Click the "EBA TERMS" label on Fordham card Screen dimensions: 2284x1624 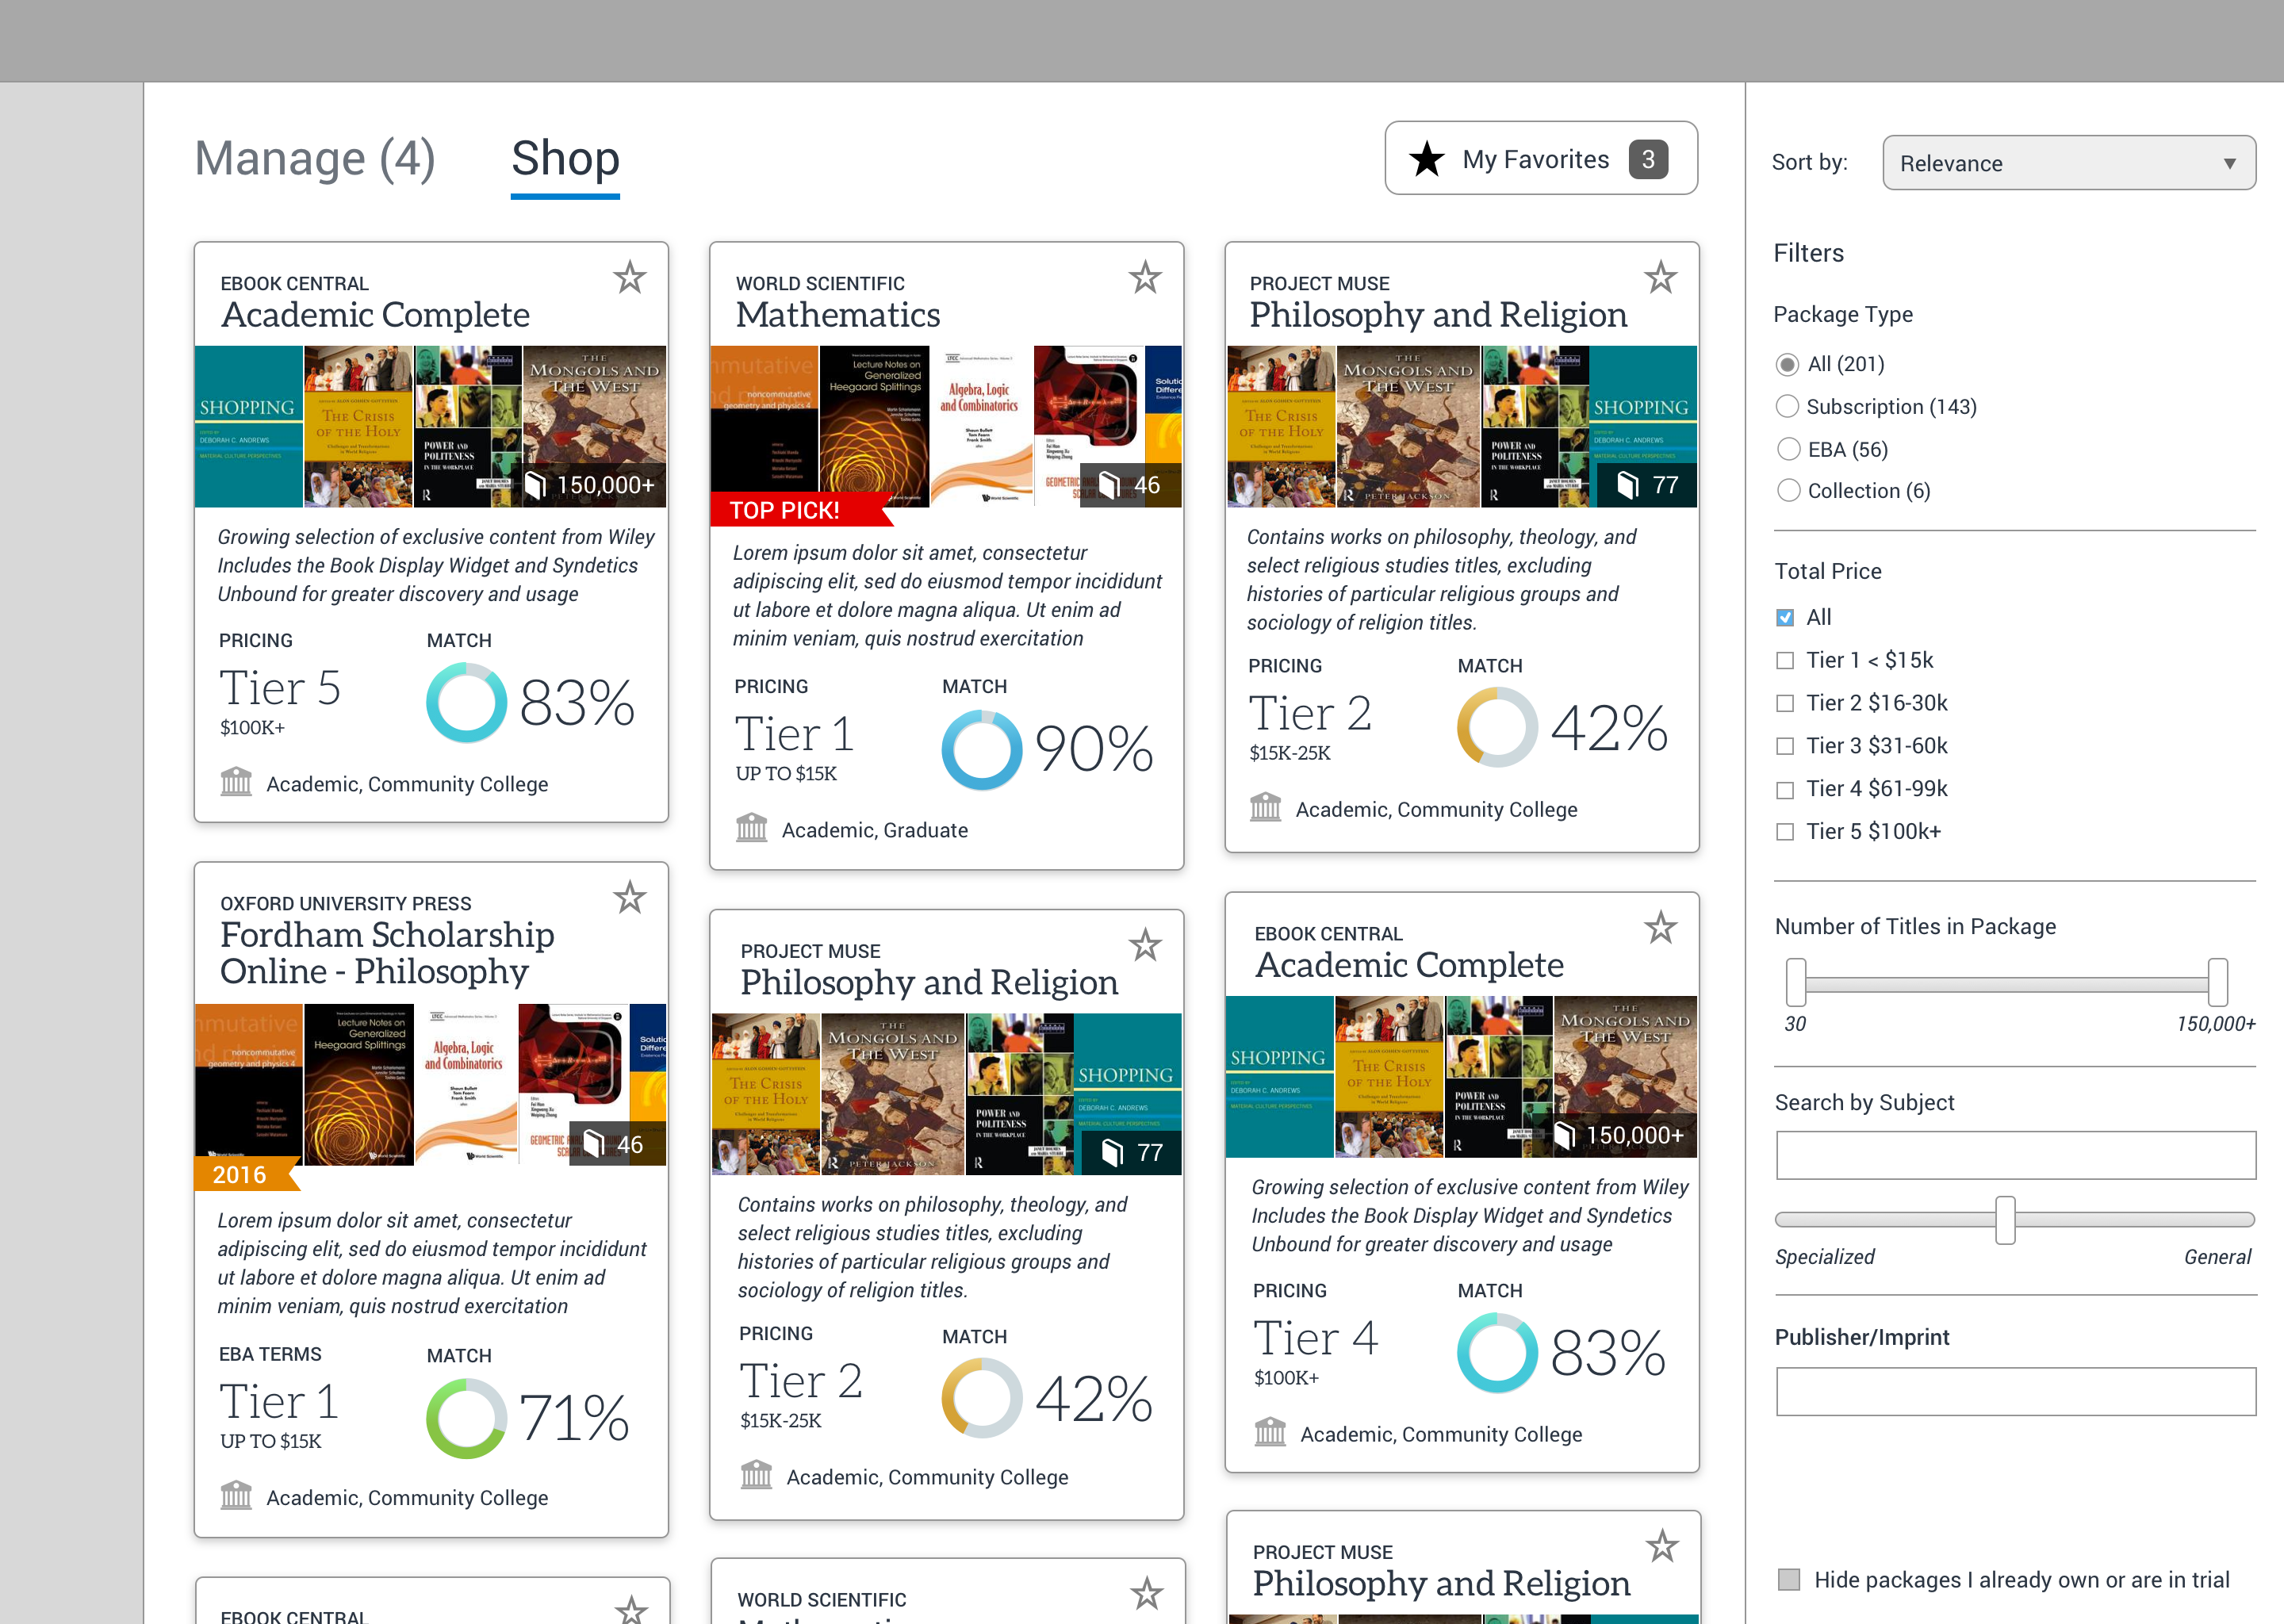pyautogui.click(x=270, y=1354)
